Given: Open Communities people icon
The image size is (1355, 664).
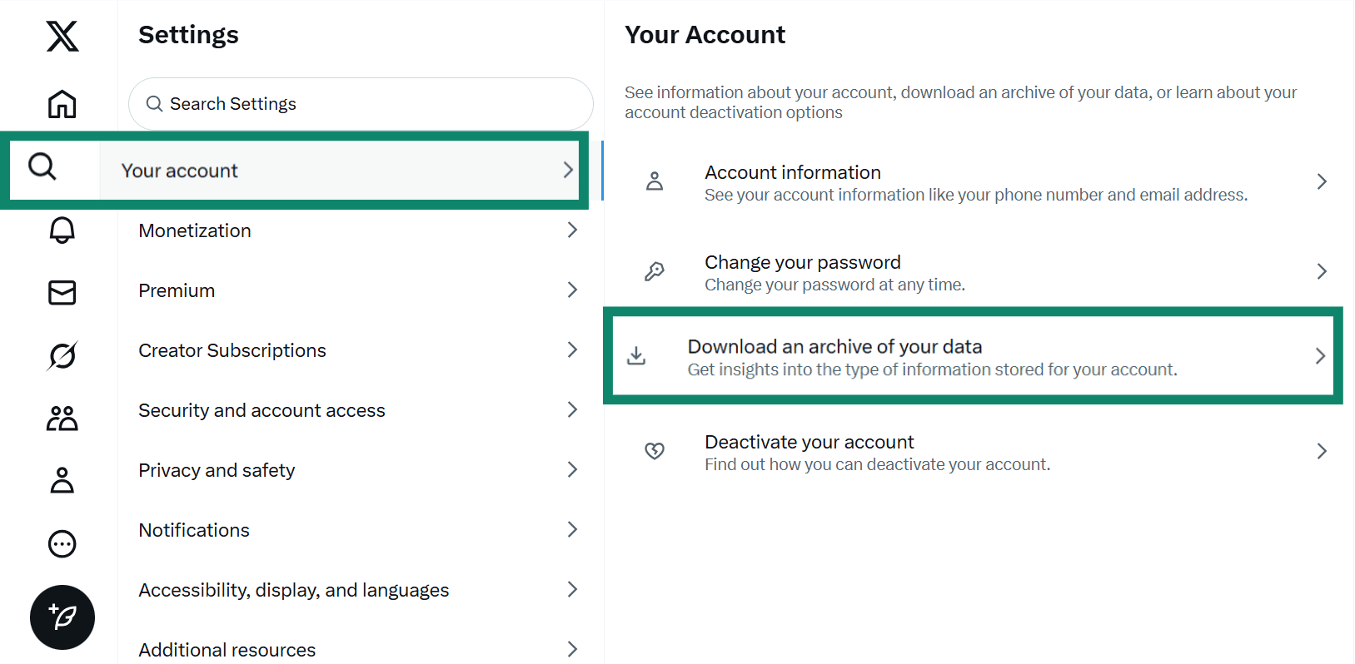Looking at the screenshot, I should pos(62,418).
